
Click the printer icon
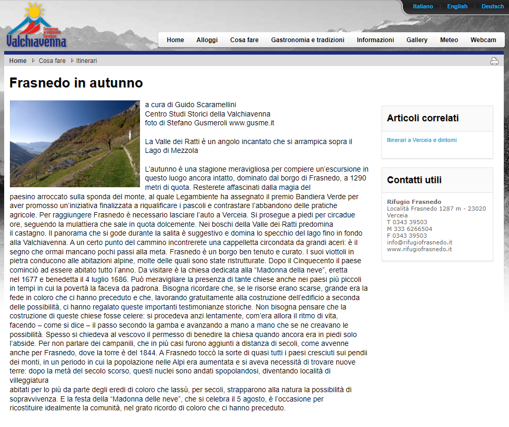[x=494, y=61]
